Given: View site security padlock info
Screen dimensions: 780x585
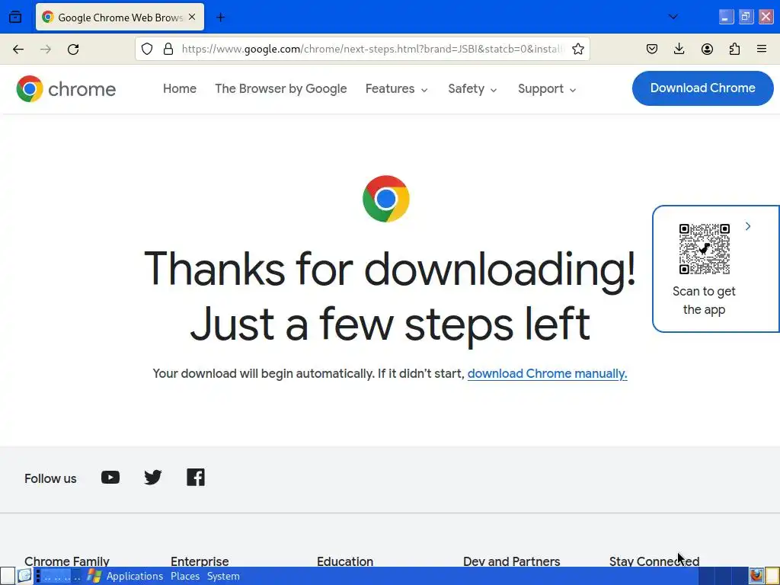Looking at the screenshot, I should click(x=168, y=49).
